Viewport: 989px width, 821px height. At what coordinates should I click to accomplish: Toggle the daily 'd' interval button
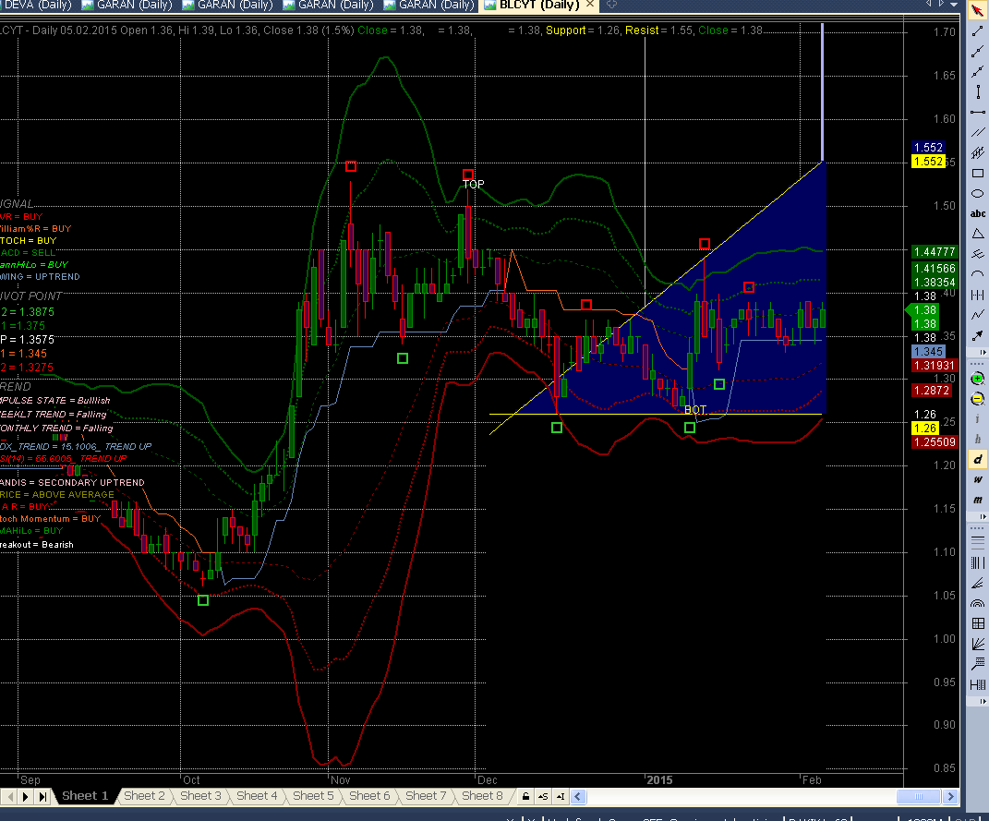coord(977,459)
